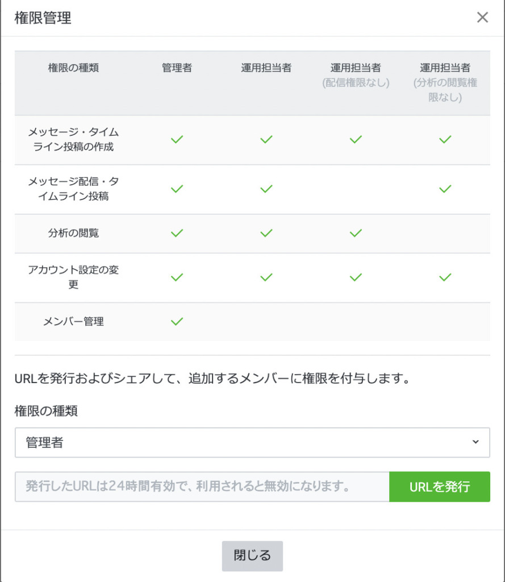Click 管理者 checkmark in メンバー管理 row
Viewport: 505px width, 582px height.
(x=177, y=322)
